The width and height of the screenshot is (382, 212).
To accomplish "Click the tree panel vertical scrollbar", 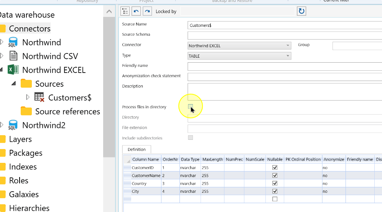I will pos(109,87).
